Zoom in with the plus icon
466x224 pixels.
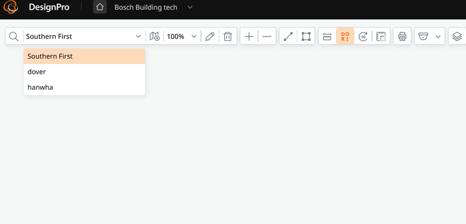tap(249, 37)
